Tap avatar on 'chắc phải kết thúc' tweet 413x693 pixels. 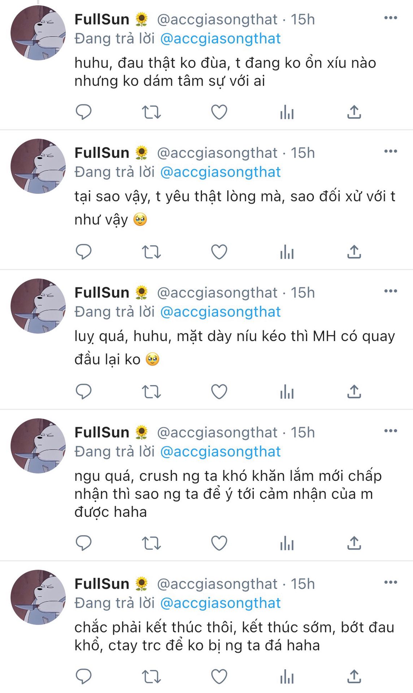(x=38, y=597)
